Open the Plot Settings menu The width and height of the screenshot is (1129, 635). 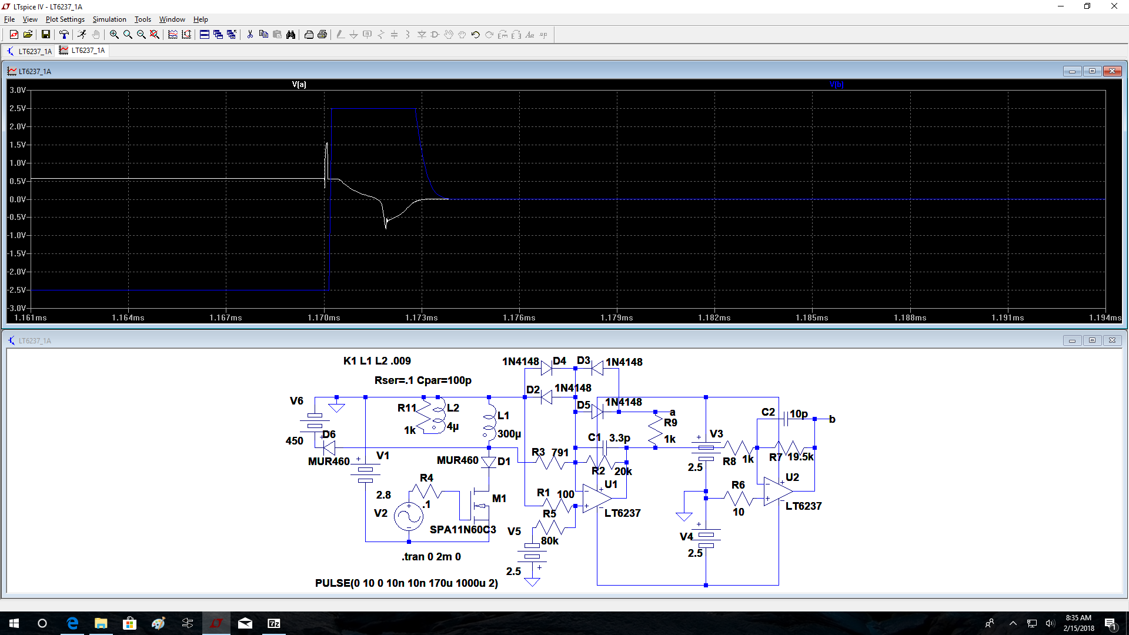pyautogui.click(x=65, y=19)
